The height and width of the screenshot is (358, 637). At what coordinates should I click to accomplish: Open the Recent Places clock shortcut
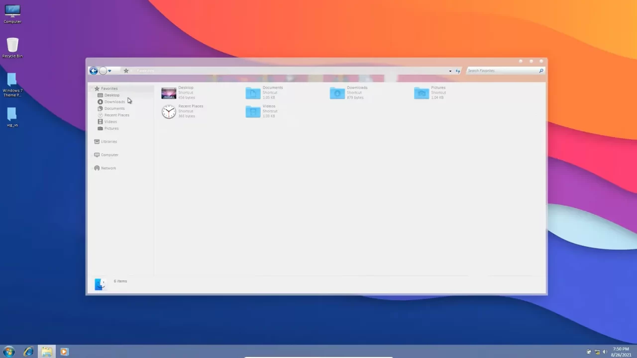[x=169, y=111]
